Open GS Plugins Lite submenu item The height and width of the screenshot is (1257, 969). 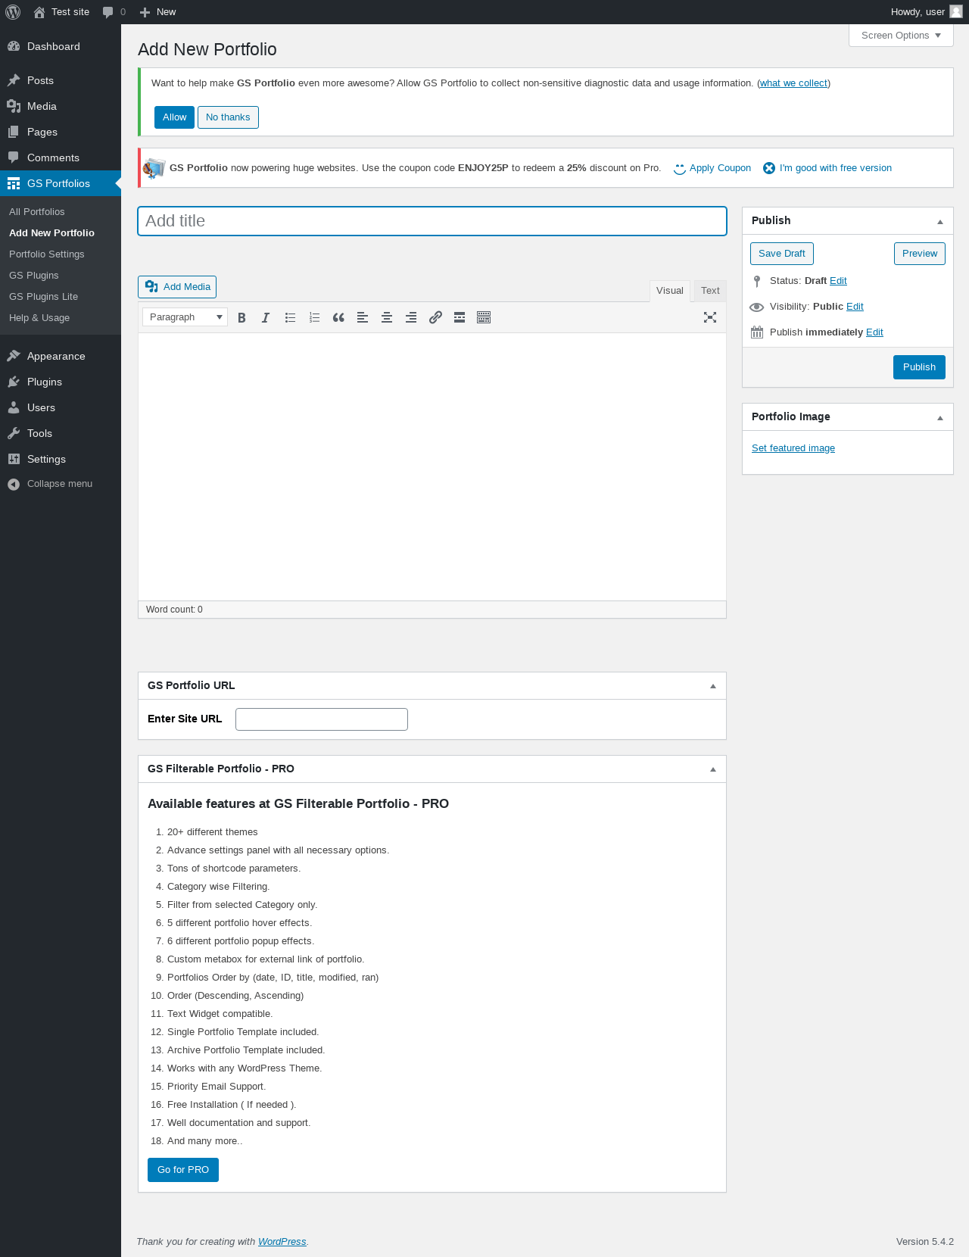pos(44,297)
